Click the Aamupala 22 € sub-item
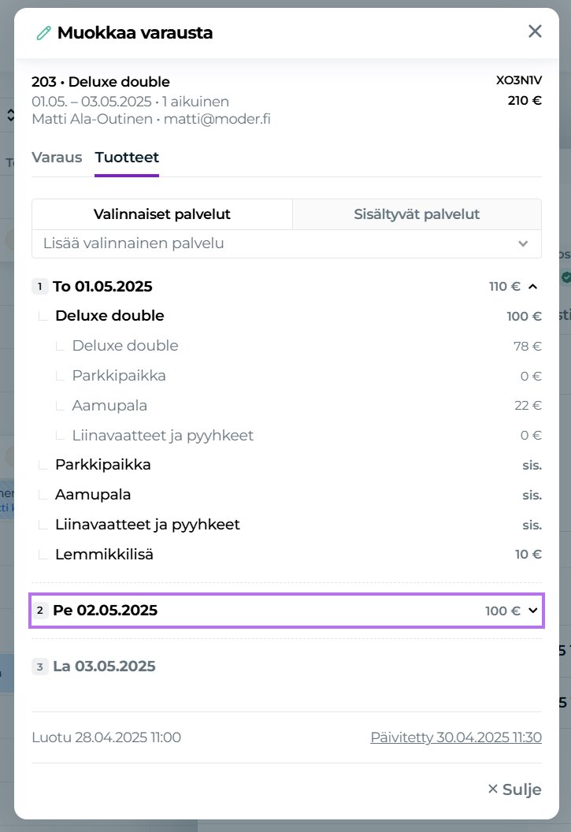 (x=109, y=406)
